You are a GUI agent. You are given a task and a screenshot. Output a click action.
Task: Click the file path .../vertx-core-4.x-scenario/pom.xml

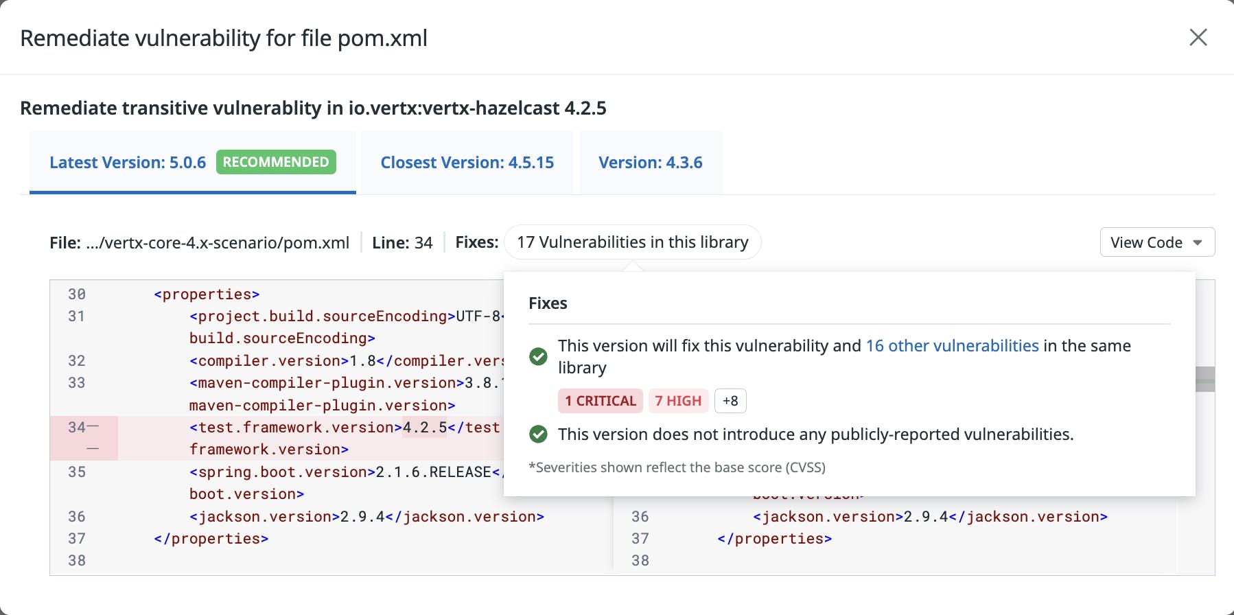(218, 243)
